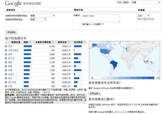
Task: Expand the 南非 row
Action: pos(6,78)
